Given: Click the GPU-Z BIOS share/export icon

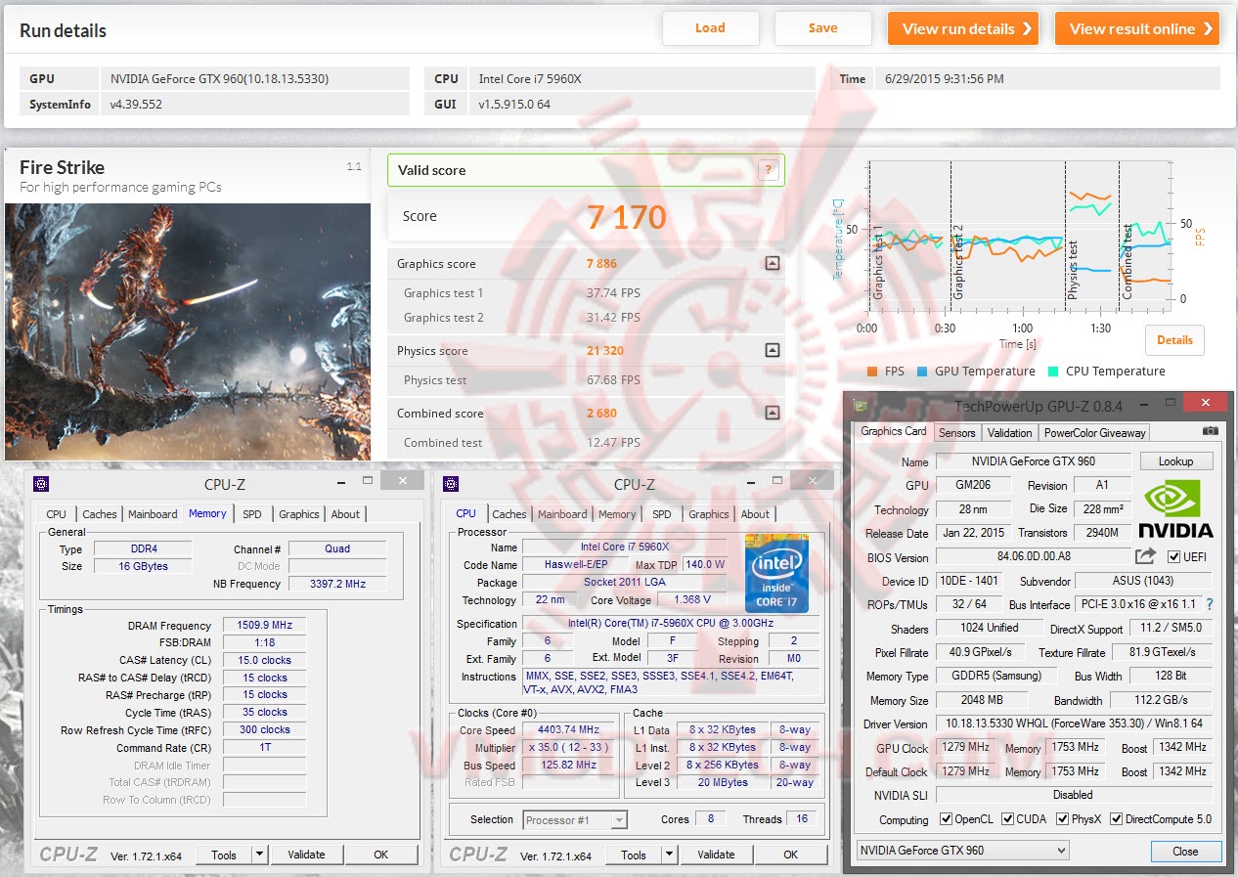Looking at the screenshot, I should (x=1145, y=556).
